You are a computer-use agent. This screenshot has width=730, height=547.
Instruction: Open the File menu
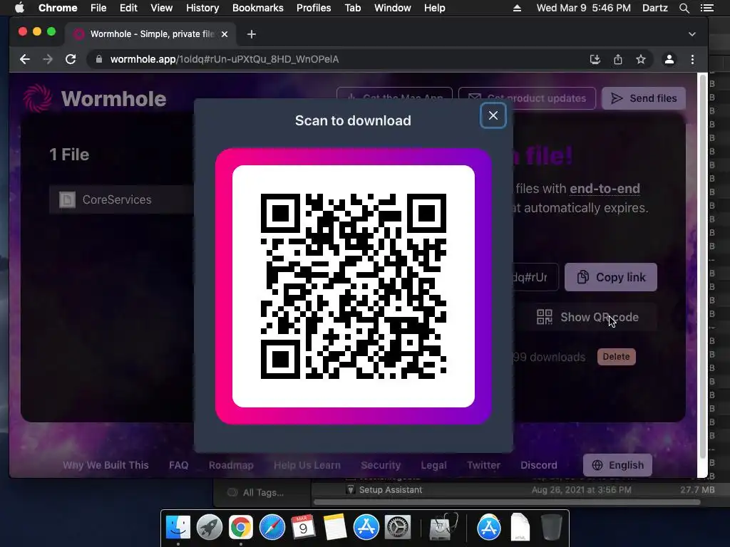coord(98,8)
